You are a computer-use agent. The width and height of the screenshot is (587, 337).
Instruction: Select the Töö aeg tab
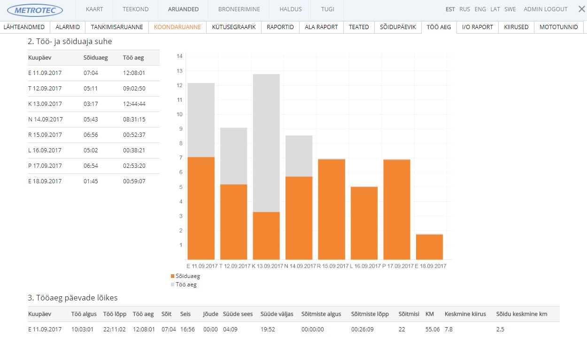[439, 27]
